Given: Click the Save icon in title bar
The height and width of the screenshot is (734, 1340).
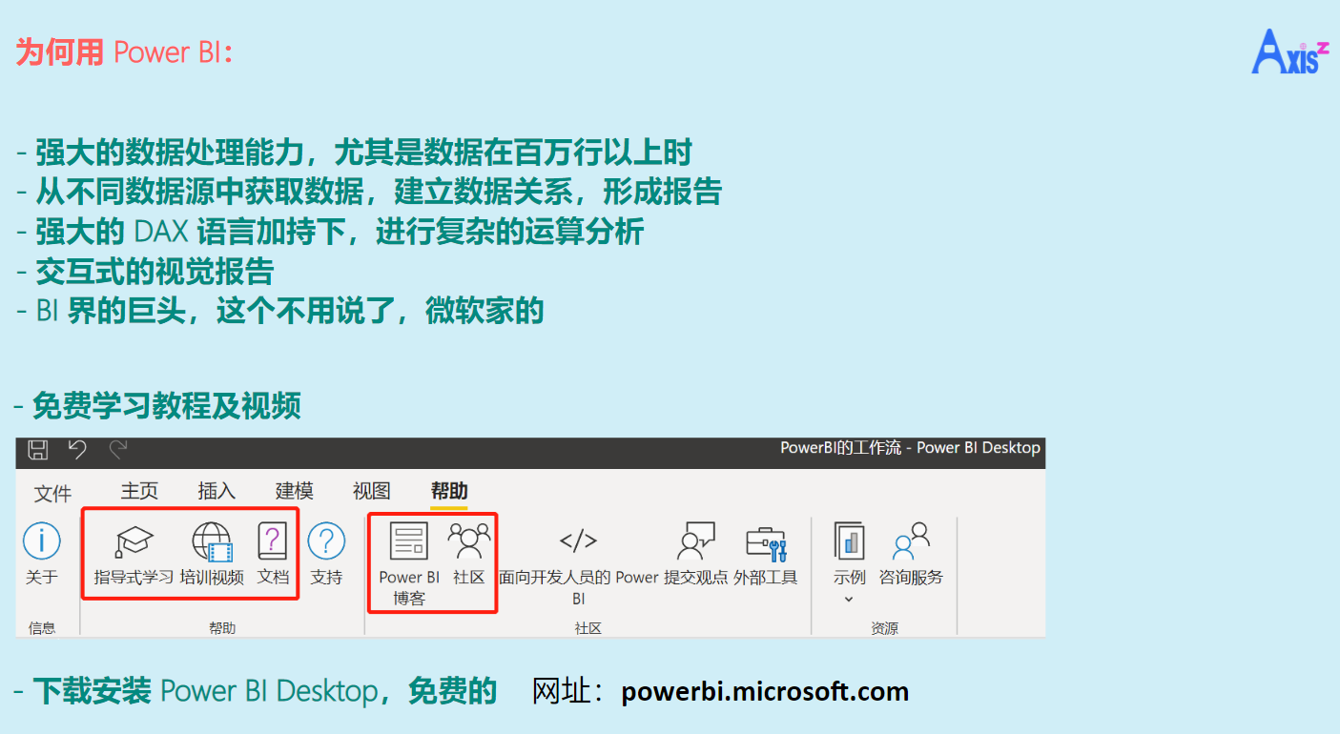Looking at the screenshot, I should click(38, 449).
